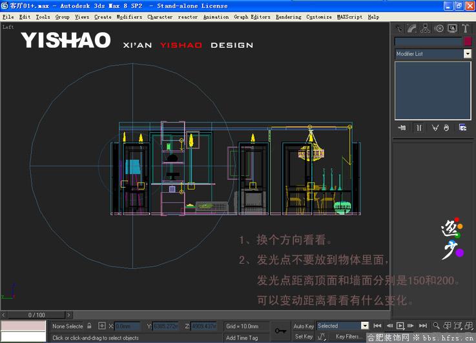The height and width of the screenshot is (343, 476).
Task: Select the Zoom magnifier viewport tool
Action: click(436, 326)
